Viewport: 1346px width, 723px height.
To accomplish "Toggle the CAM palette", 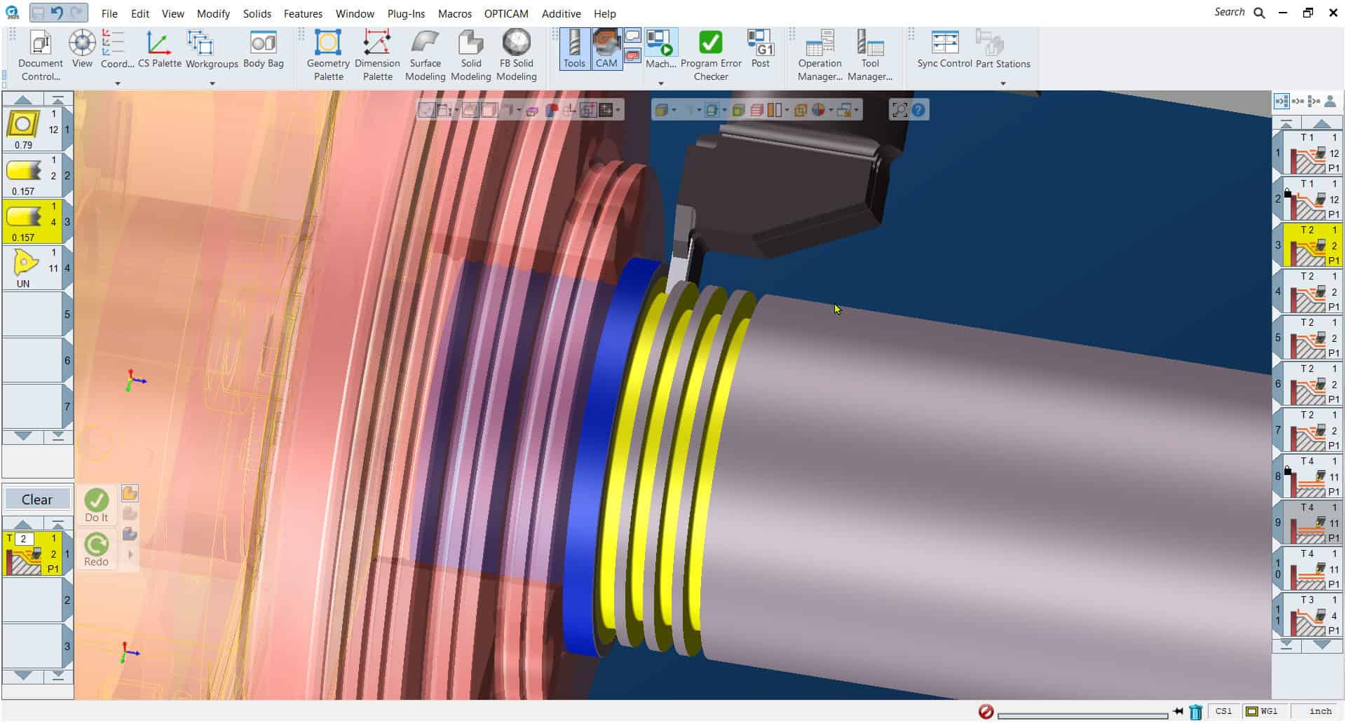I will [606, 49].
